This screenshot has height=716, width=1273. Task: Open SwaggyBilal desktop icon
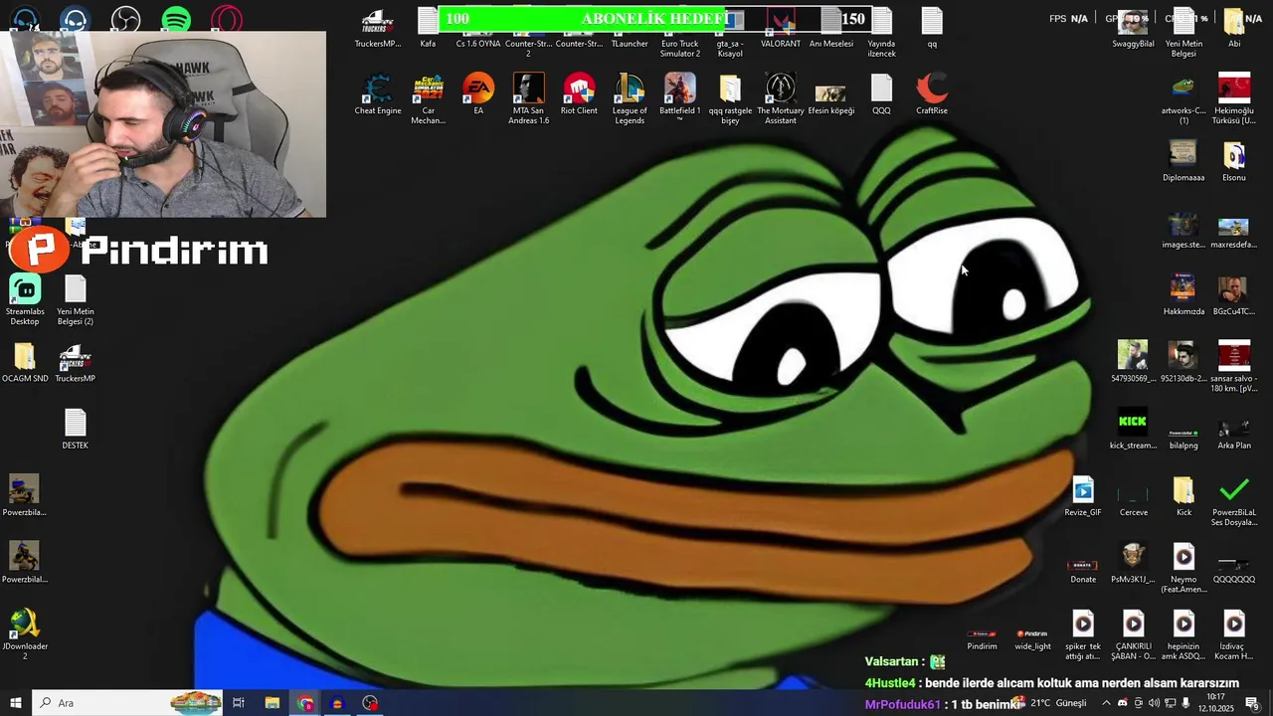pos(1133,28)
